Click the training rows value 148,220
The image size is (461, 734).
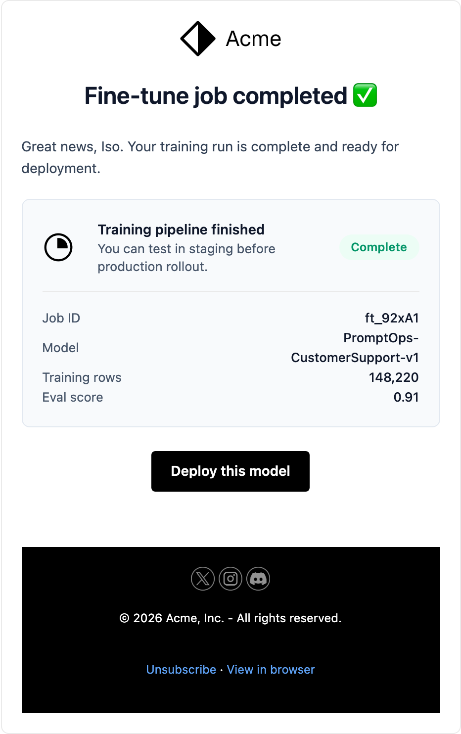[x=394, y=377]
